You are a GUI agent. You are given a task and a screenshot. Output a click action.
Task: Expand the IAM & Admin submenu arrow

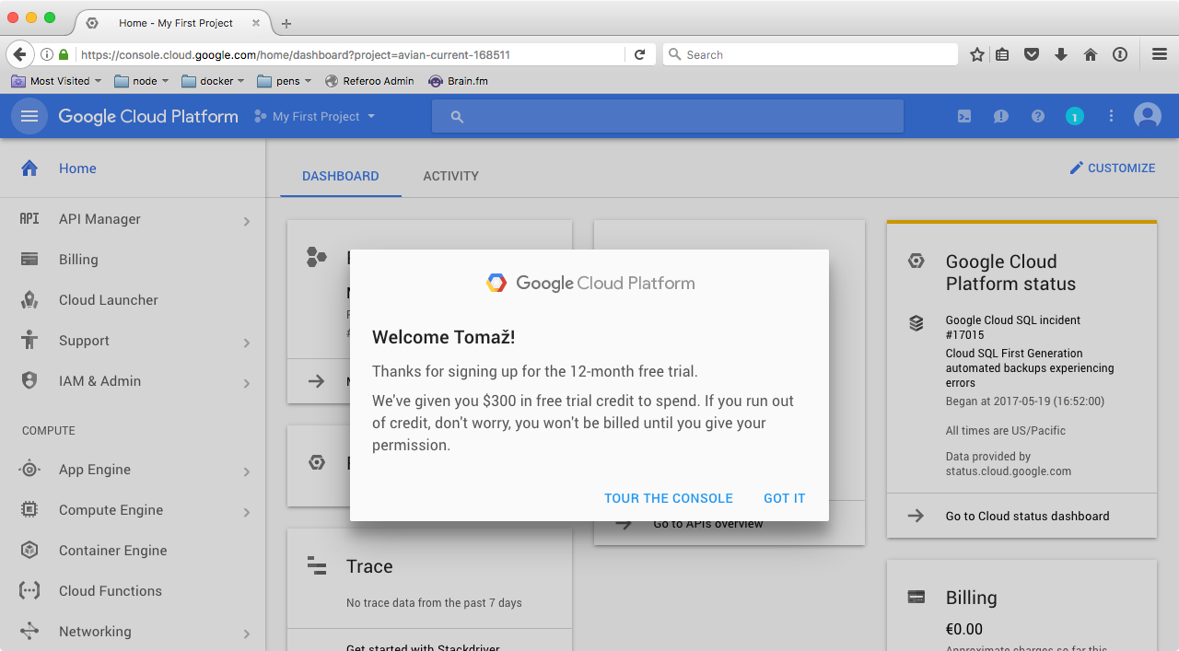(x=247, y=383)
